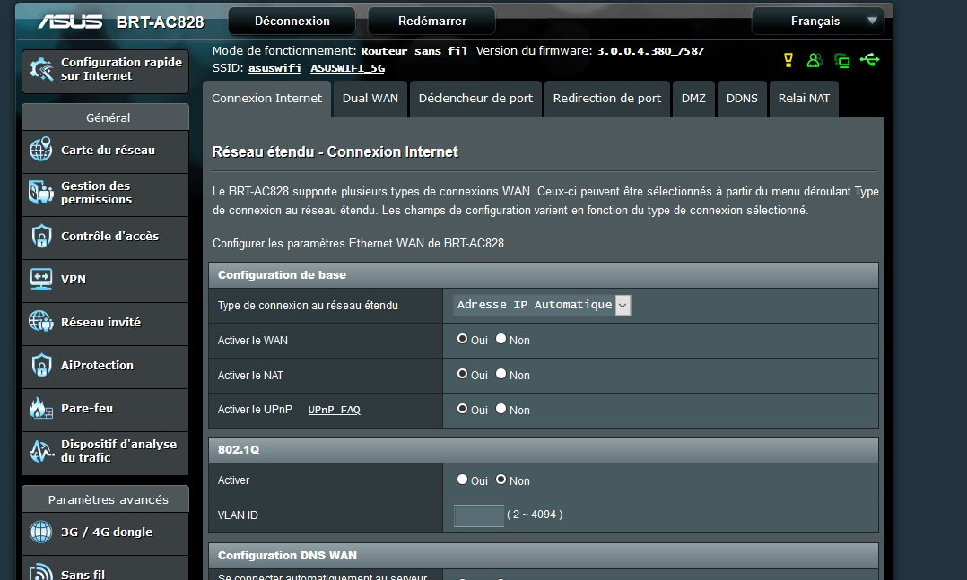Switch to the Dual WAN tab
The height and width of the screenshot is (580, 967).
click(x=370, y=99)
